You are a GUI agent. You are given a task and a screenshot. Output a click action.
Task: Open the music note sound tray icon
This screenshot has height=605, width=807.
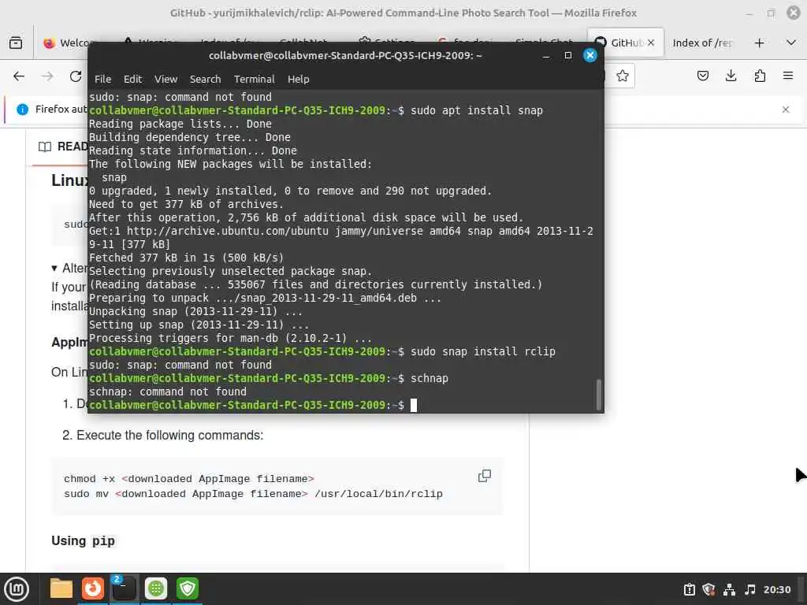tap(750, 589)
